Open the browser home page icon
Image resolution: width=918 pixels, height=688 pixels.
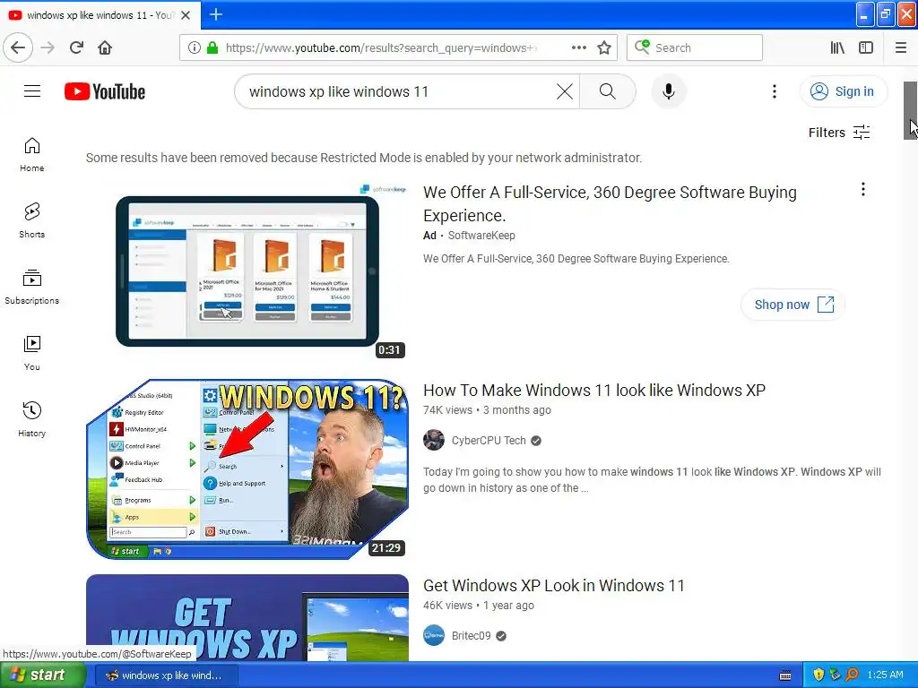105,47
